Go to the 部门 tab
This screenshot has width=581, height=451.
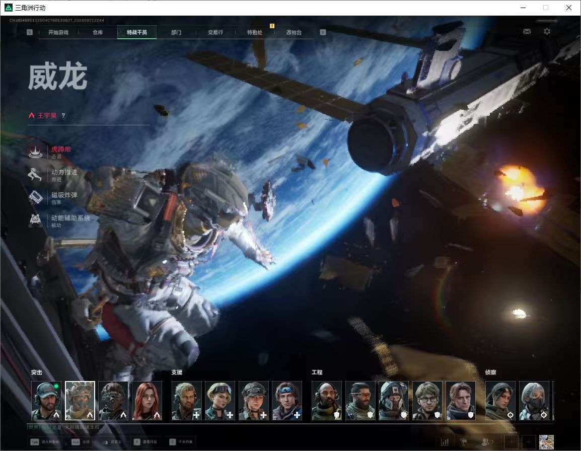pyautogui.click(x=176, y=32)
